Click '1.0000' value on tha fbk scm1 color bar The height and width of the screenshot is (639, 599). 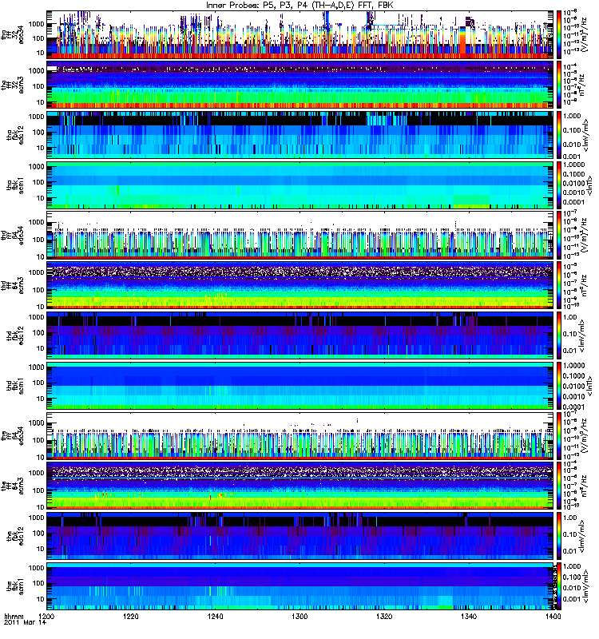pos(573,165)
